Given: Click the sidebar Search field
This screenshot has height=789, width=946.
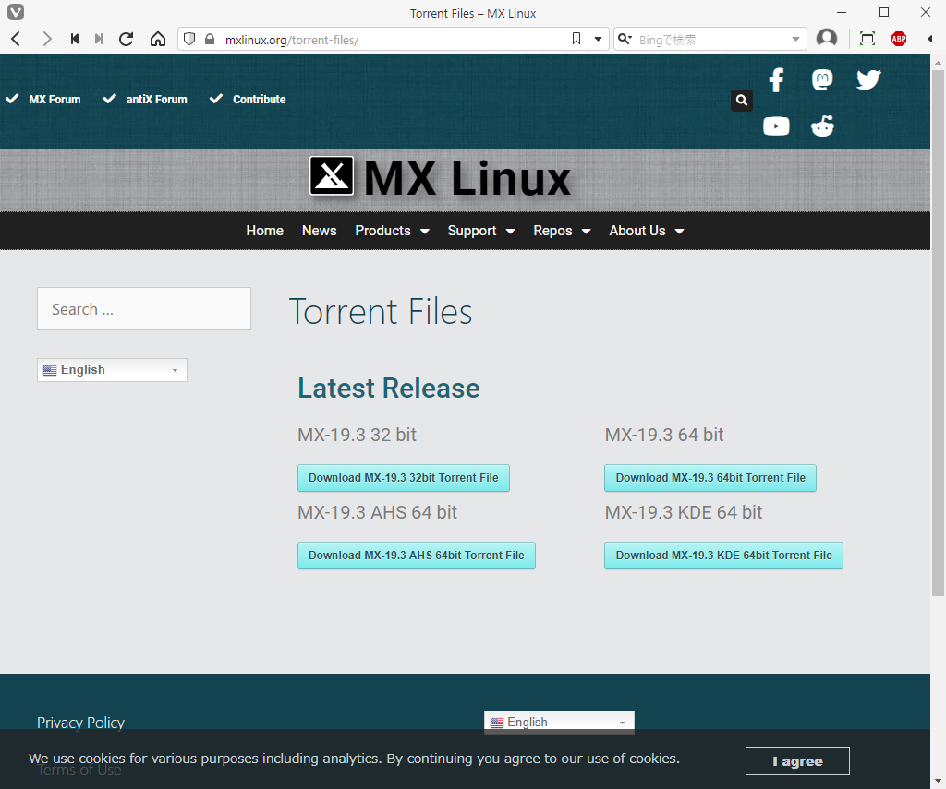Looking at the screenshot, I should [x=144, y=308].
